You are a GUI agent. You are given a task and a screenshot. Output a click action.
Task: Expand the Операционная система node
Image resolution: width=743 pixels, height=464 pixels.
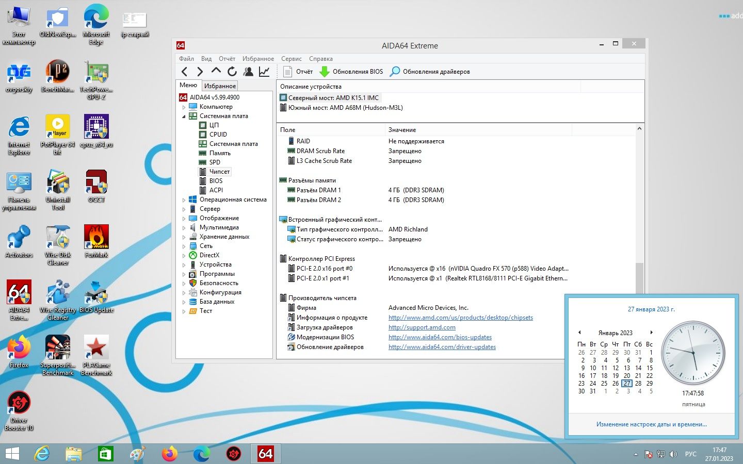pyautogui.click(x=184, y=200)
